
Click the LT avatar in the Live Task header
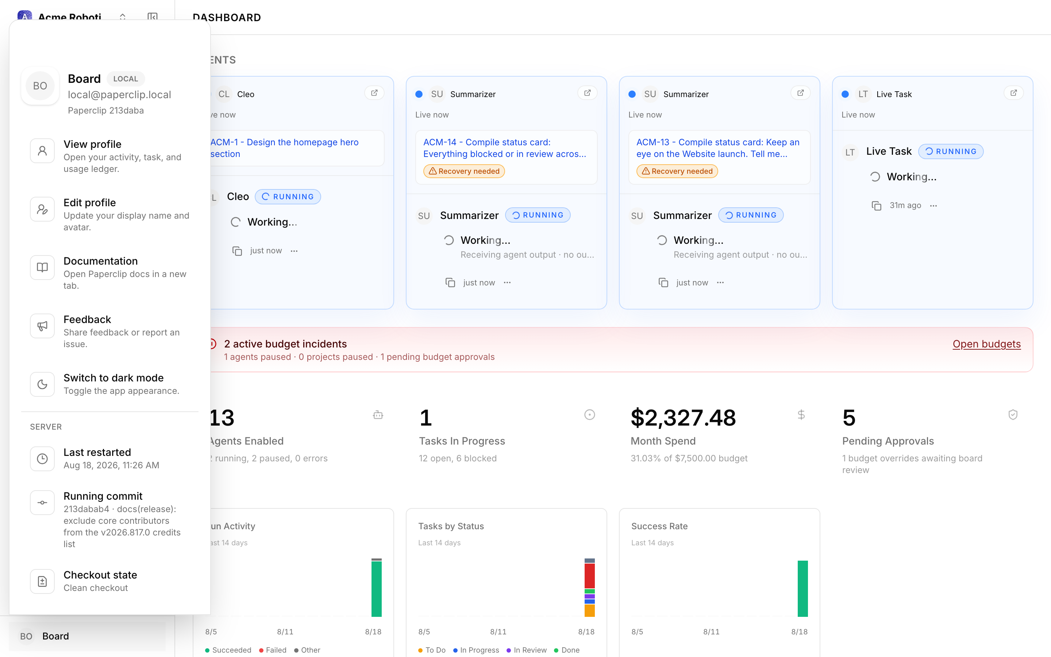coord(863,94)
